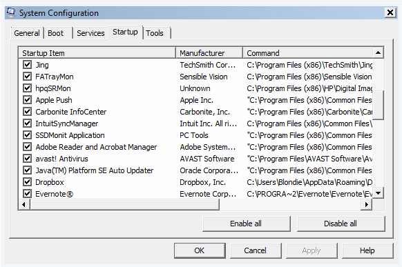Uncheck the FATrayMon checkbox
The image size is (402, 267).
tap(27, 77)
